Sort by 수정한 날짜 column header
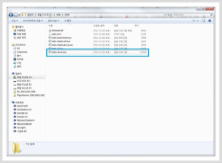 click(103, 26)
